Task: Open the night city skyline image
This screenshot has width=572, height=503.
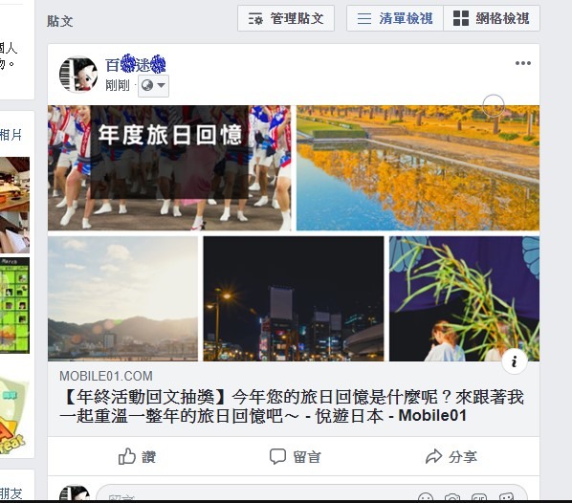Action: pos(294,298)
